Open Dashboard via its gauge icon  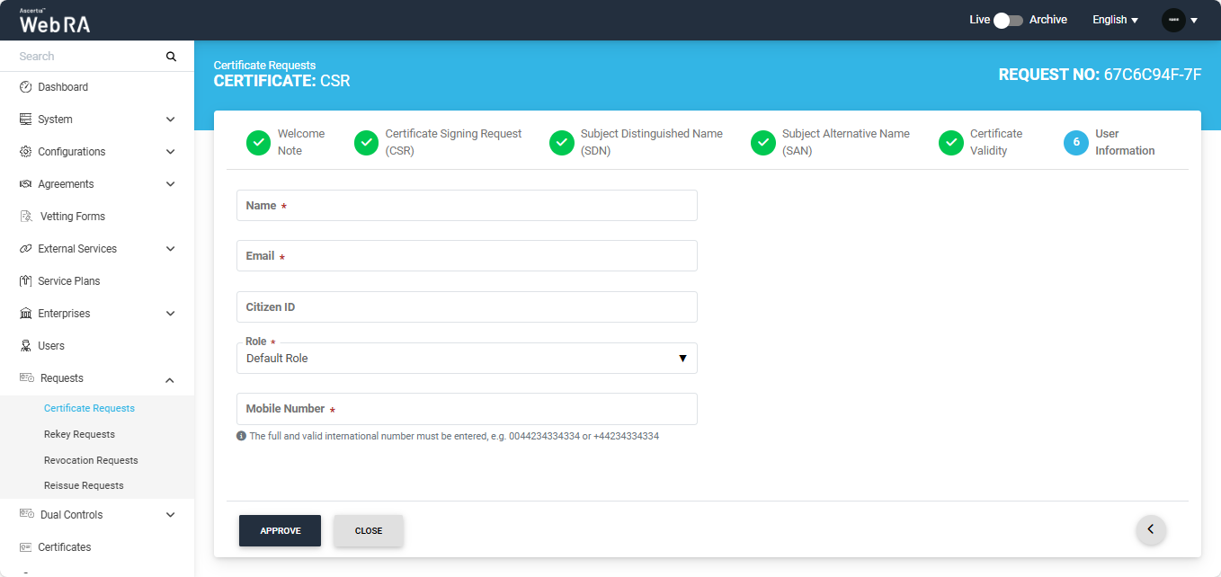(26, 87)
